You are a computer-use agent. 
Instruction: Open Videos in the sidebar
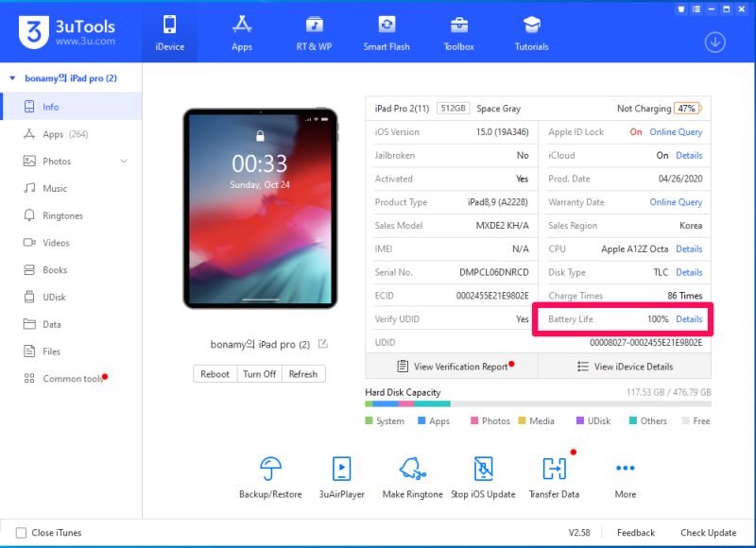[72, 243]
